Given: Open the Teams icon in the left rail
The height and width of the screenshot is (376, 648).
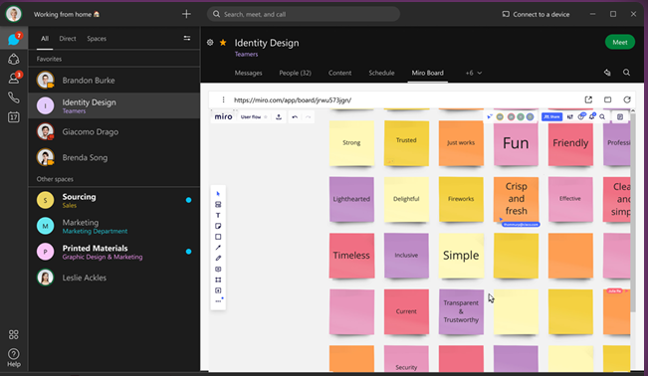Looking at the screenshot, I should (x=14, y=59).
